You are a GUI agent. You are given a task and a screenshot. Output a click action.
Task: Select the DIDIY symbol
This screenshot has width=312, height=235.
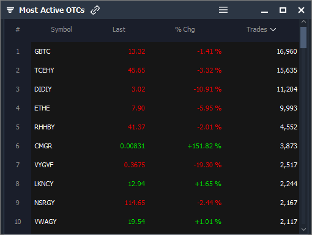click(43, 89)
